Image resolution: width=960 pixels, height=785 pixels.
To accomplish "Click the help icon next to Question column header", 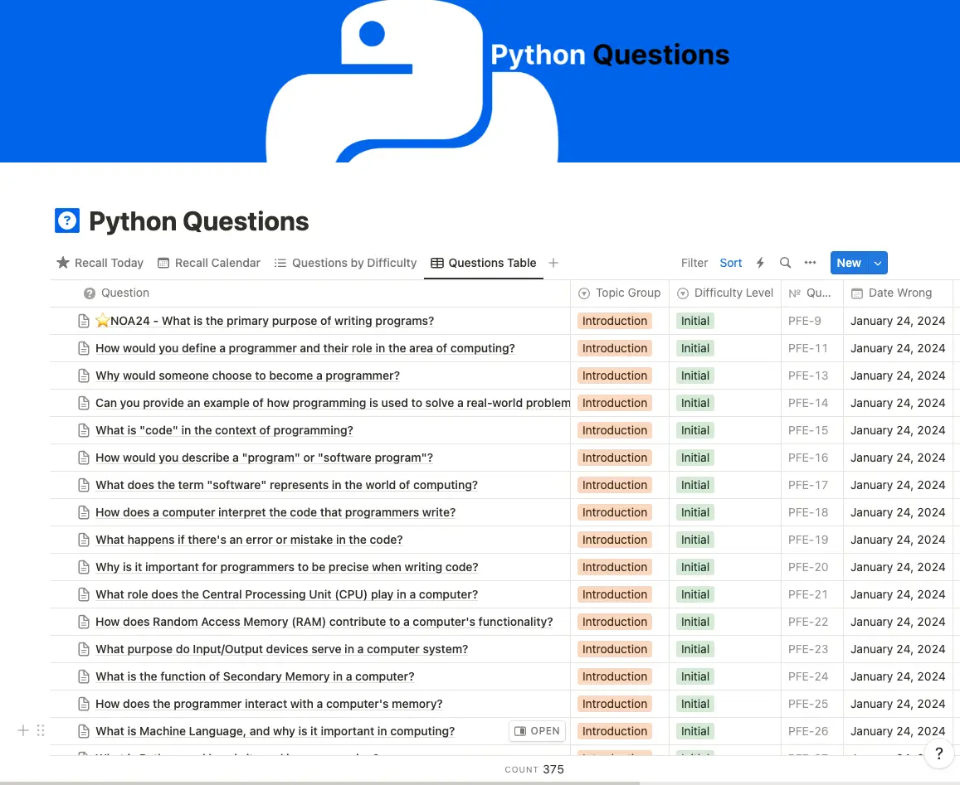I will pos(88,293).
